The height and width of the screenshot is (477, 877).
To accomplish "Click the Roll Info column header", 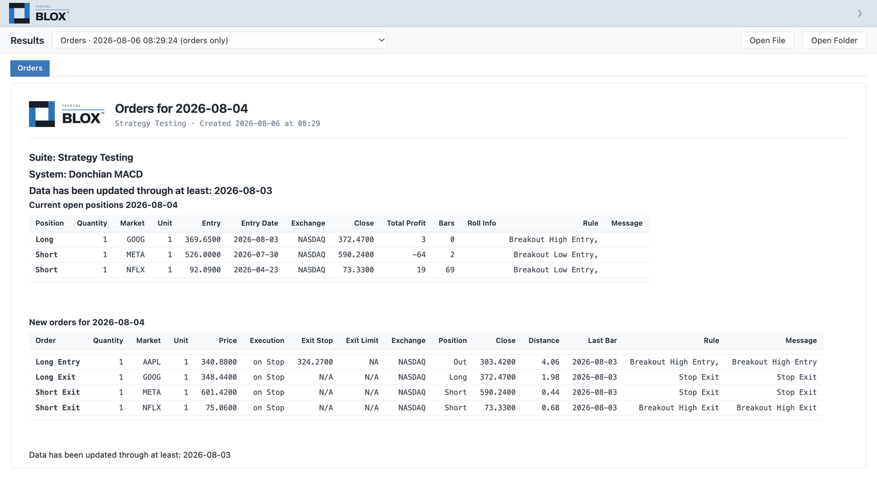I will tap(482, 223).
